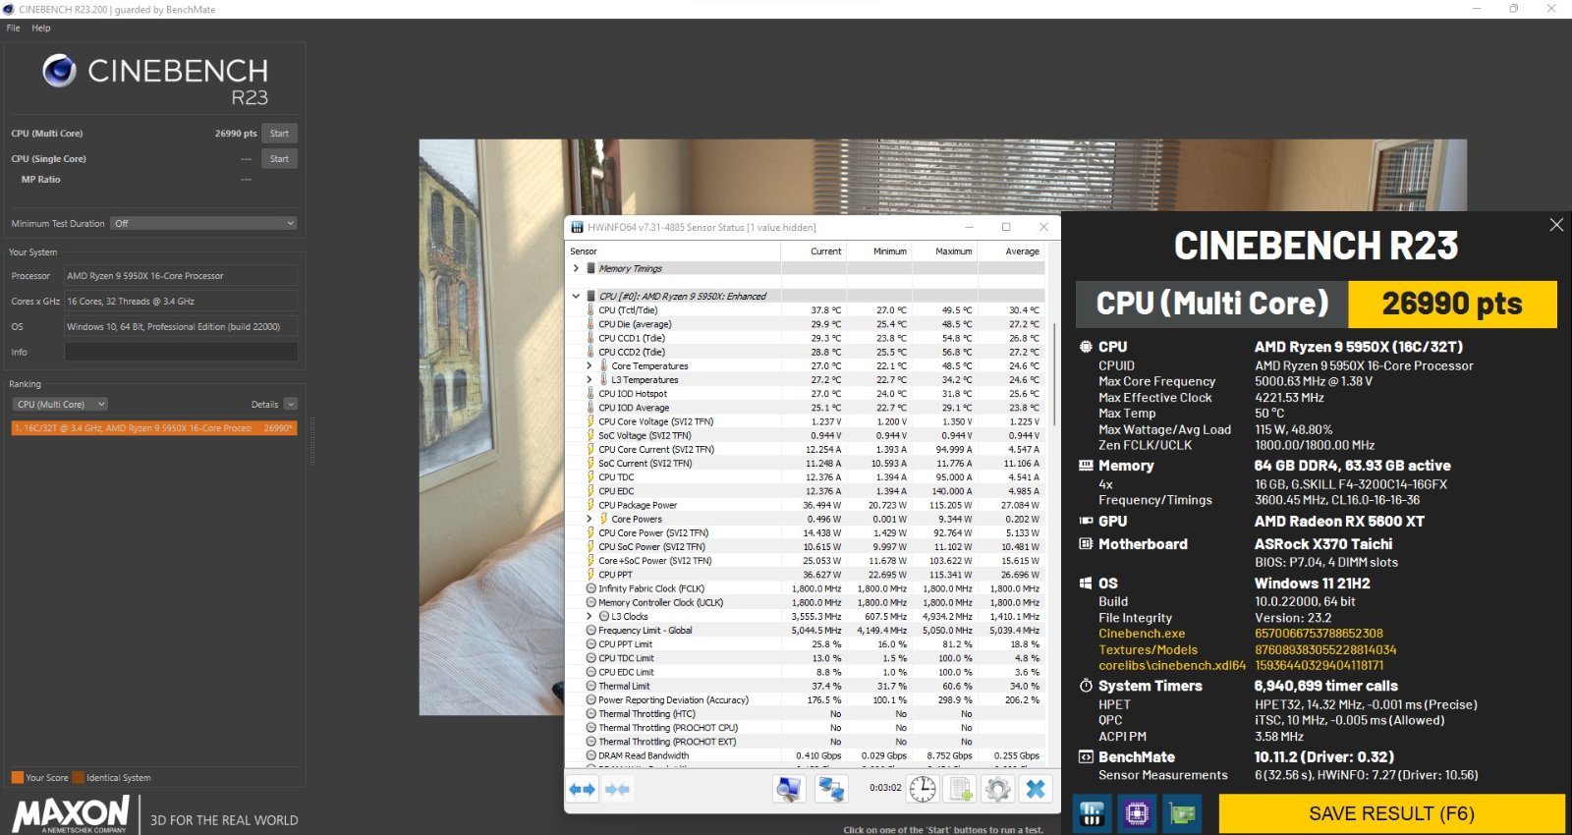Select 'Frequency Limit - Global' sensor row
Viewport: 1572px width, 835px height.
(806, 631)
